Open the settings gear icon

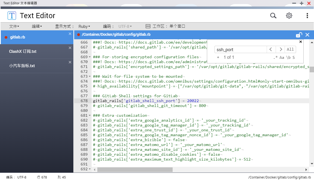[289, 15]
